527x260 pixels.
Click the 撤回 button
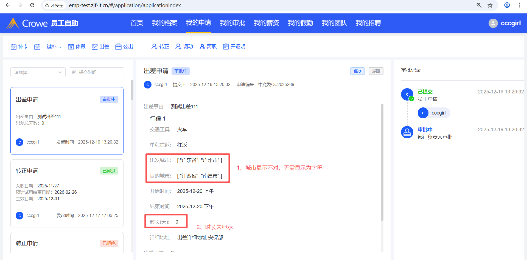(376, 71)
